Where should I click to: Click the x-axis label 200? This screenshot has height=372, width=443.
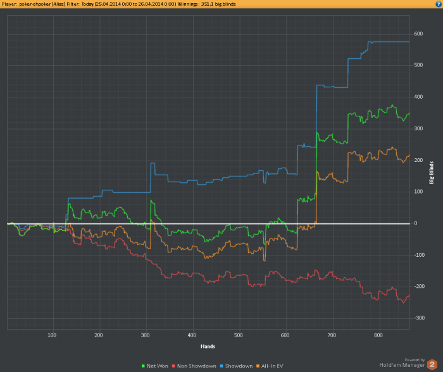(x=99, y=335)
